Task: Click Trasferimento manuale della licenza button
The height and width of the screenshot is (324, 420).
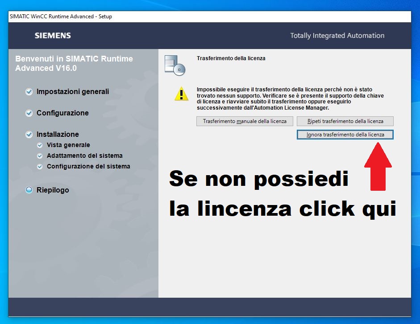Action: pos(245,121)
